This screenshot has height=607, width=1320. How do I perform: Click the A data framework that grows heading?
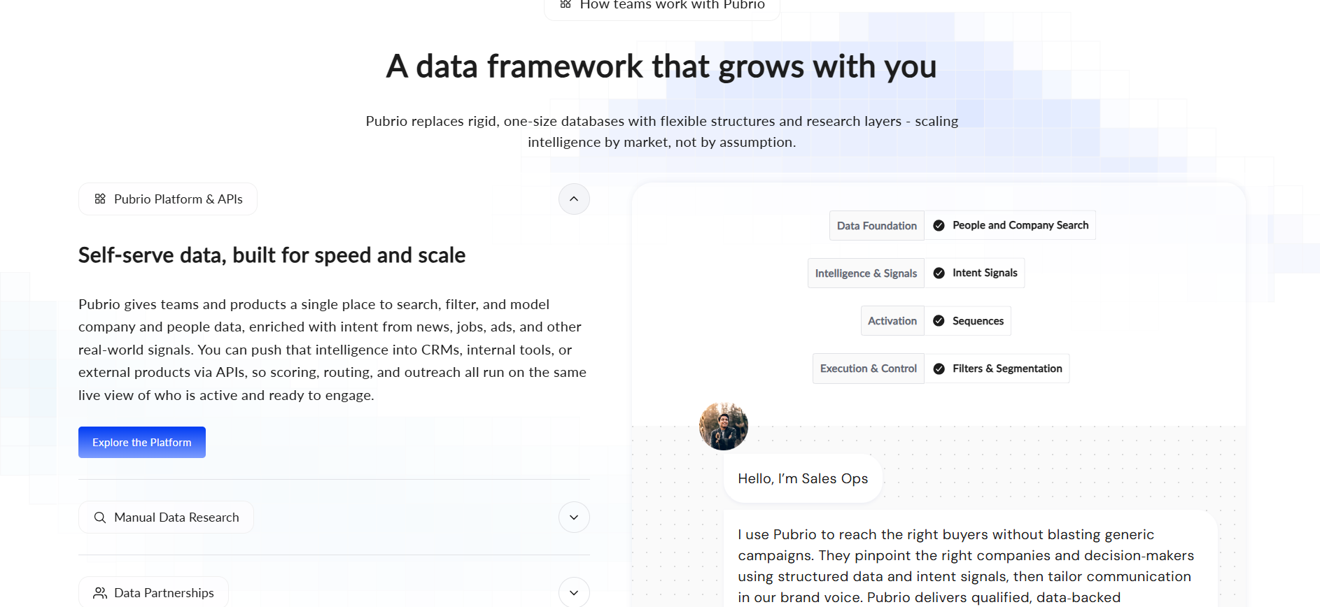(x=661, y=66)
